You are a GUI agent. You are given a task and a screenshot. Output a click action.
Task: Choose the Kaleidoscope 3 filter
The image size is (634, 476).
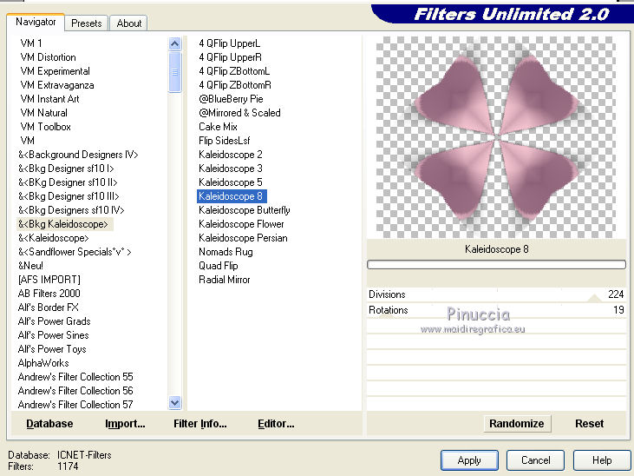(x=231, y=169)
